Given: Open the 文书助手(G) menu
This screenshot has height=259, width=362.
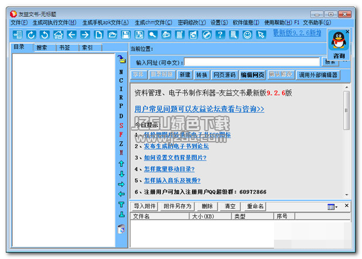Looking at the screenshot, I should pyautogui.click(x=317, y=23).
